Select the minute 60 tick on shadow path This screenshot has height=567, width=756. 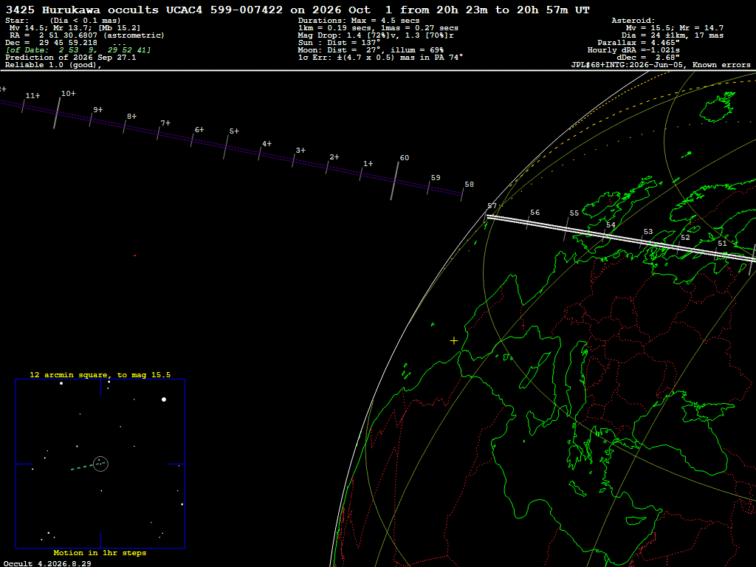(x=395, y=181)
